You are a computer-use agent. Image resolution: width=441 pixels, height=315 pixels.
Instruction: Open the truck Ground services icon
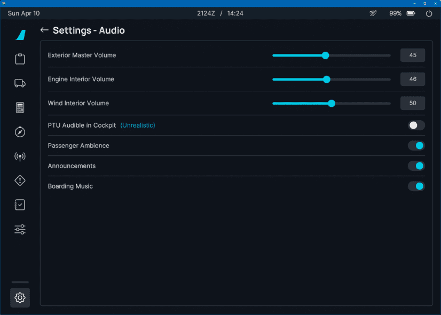point(20,83)
